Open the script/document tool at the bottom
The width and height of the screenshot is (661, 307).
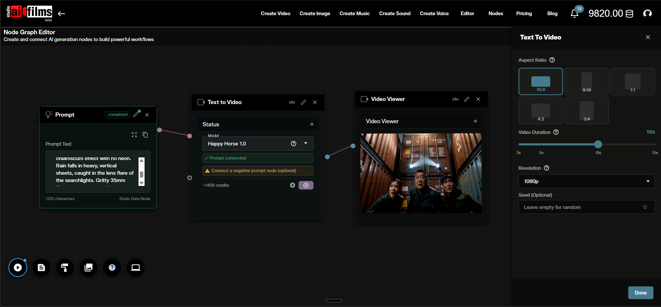pyautogui.click(x=41, y=267)
